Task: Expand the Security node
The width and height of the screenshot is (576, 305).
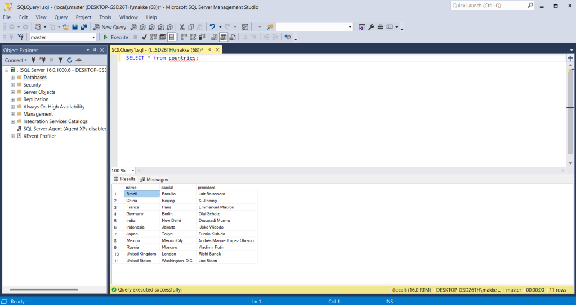Action: (x=13, y=85)
